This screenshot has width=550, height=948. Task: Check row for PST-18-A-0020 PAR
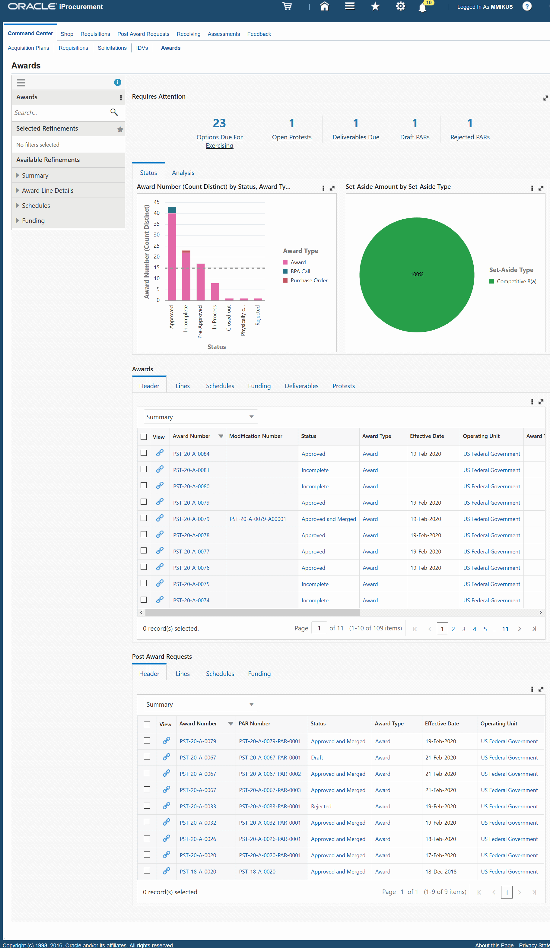coord(147,871)
